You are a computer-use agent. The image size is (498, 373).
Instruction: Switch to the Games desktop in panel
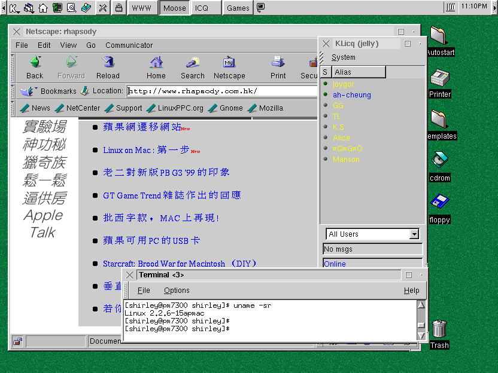coord(238,8)
